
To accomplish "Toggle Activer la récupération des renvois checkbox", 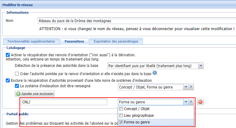I will pos(8,55).
